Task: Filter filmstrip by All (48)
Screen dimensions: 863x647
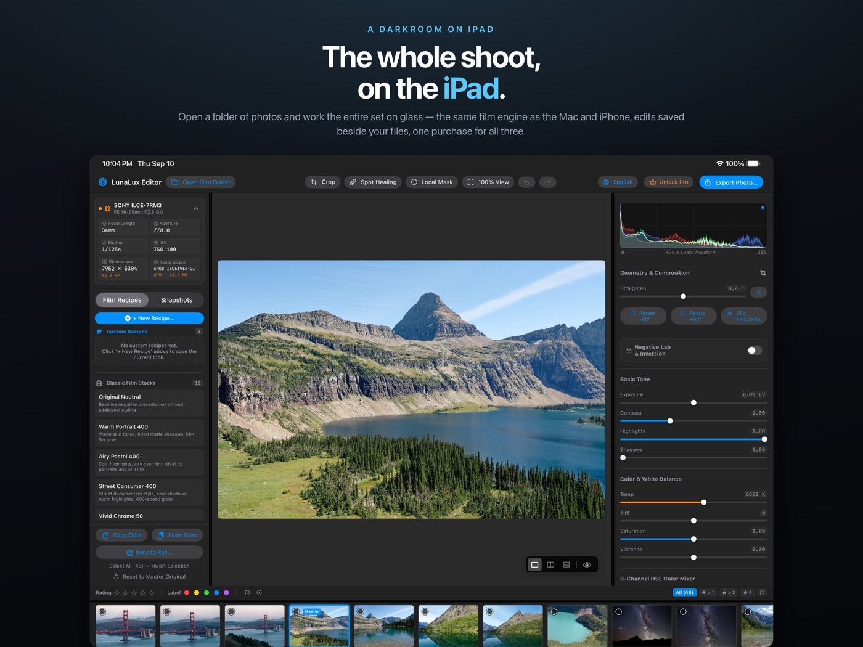Action: (x=684, y=593)
